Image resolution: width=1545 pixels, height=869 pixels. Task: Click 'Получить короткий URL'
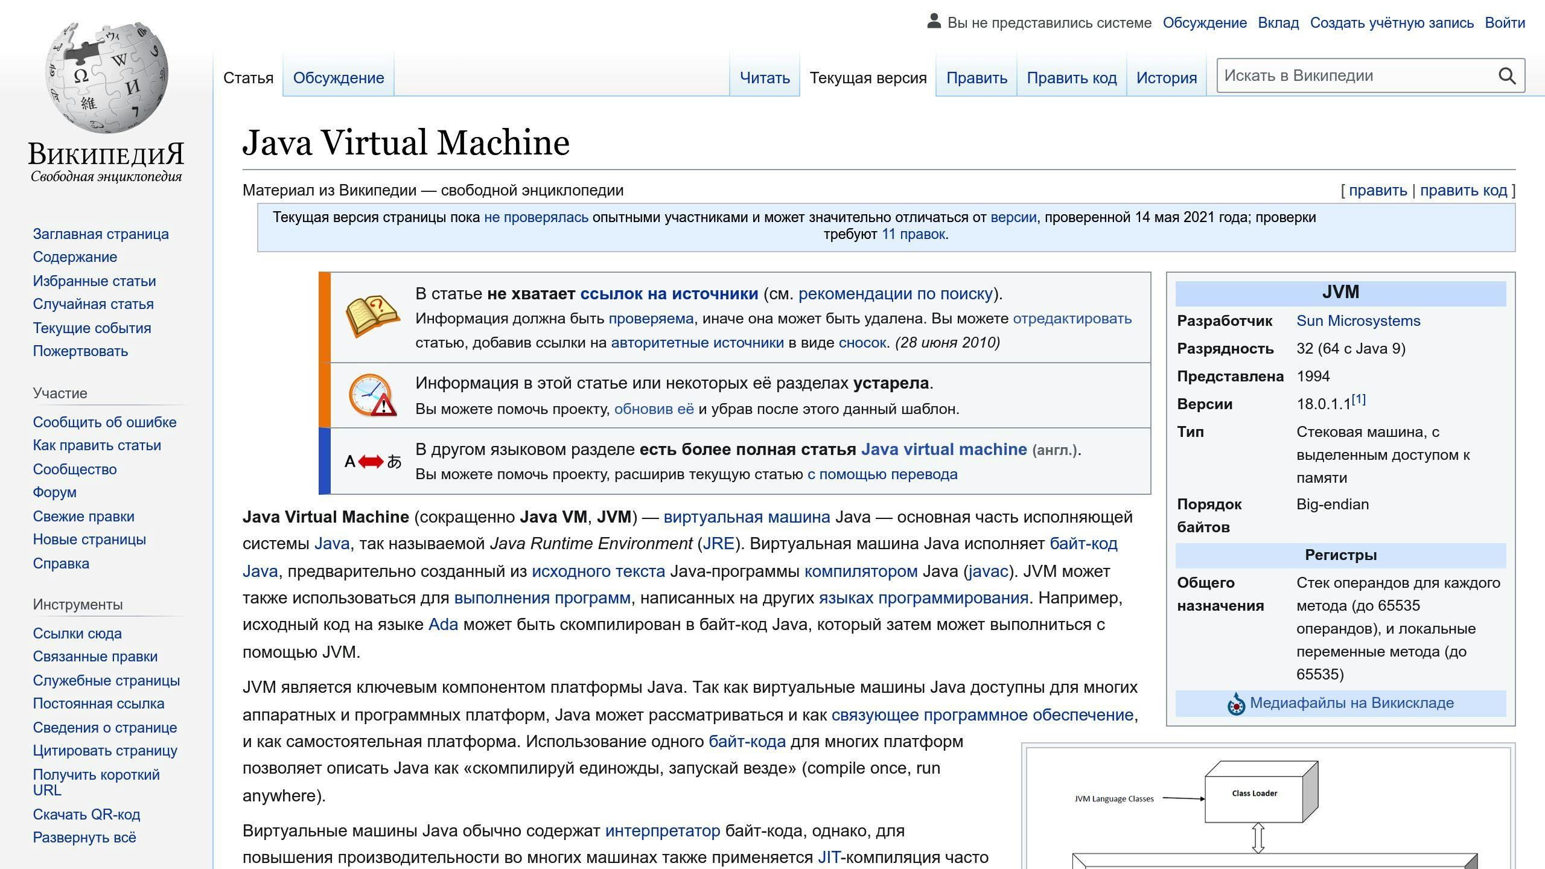coord(96,782)
